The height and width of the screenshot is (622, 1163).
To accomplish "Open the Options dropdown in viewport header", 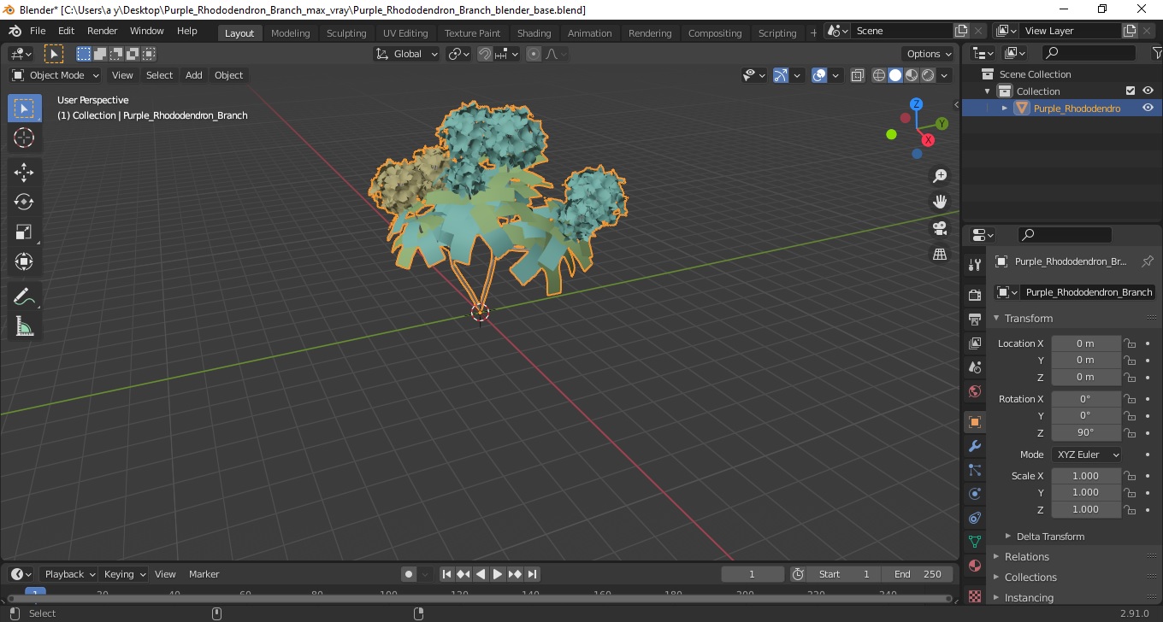I will pyautogui.click(x=929, y=54).
